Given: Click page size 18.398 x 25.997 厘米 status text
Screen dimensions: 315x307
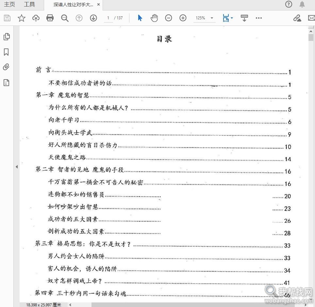Looking at the screenshot, I should [x=43, y=305].
